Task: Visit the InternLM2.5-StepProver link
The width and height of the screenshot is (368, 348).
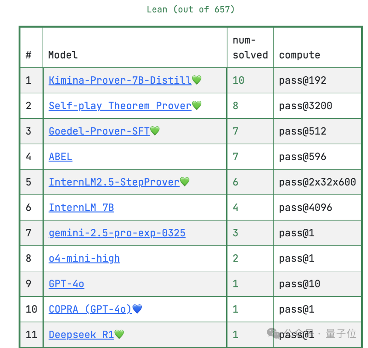Action: pos(114,182)
